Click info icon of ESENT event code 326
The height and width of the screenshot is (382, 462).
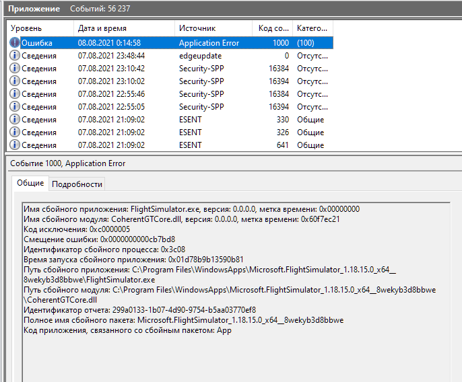click(14, 132)
